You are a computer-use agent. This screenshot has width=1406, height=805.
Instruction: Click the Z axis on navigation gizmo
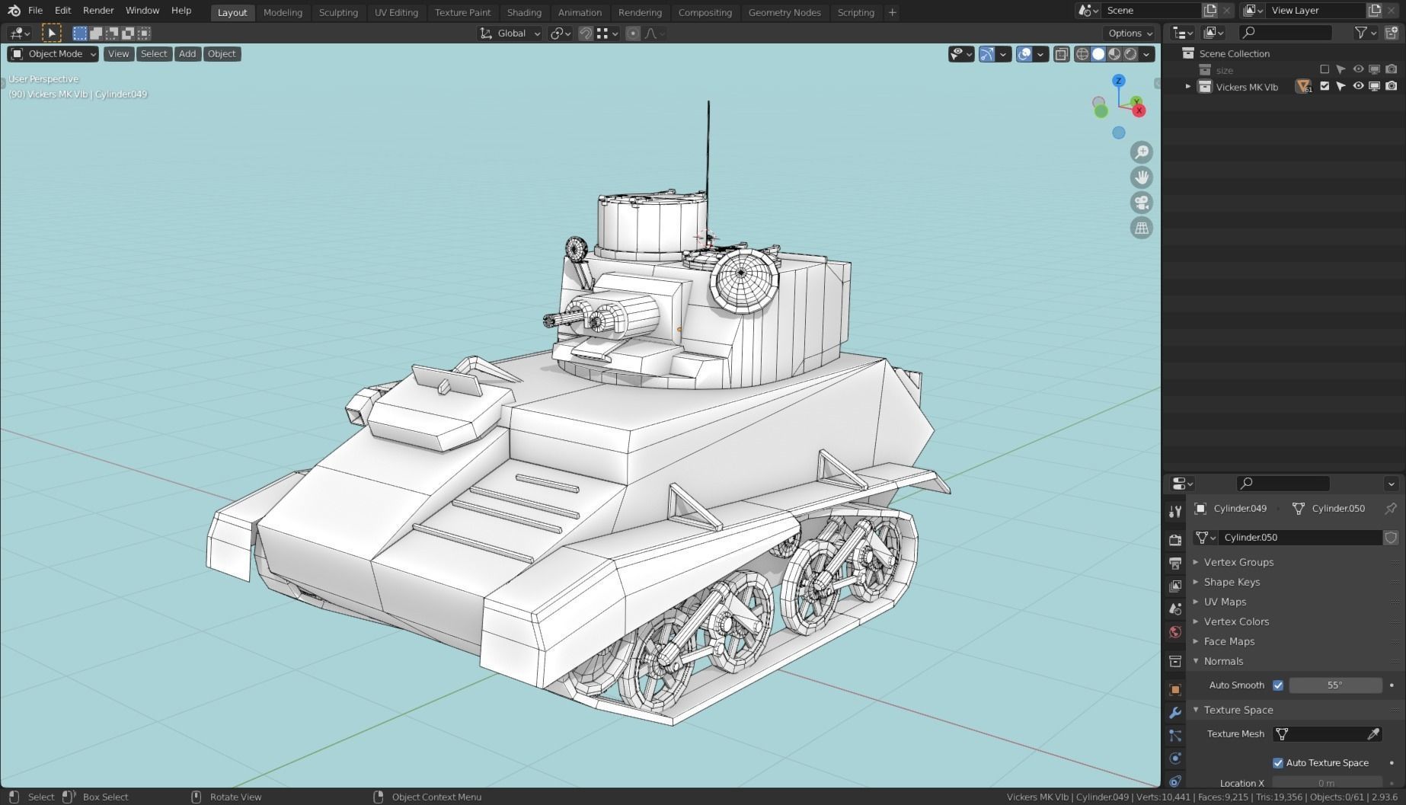tap(1118, 81)
